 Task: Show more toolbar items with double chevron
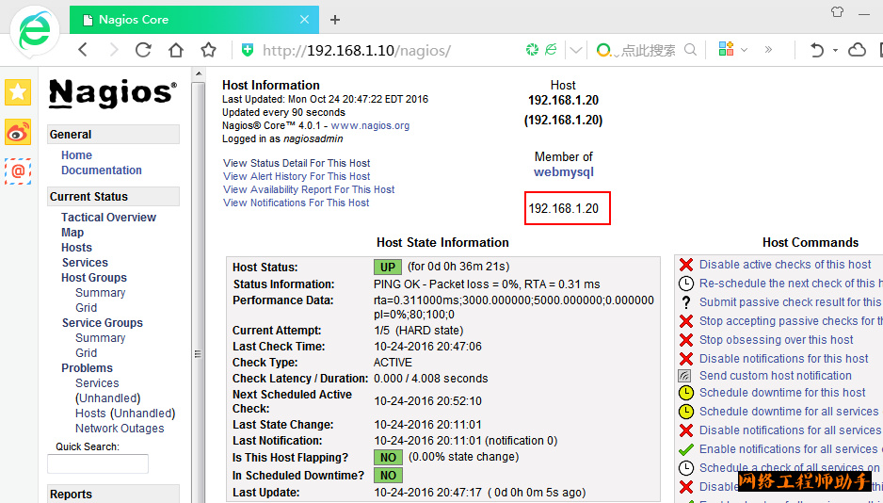(768, 50)
